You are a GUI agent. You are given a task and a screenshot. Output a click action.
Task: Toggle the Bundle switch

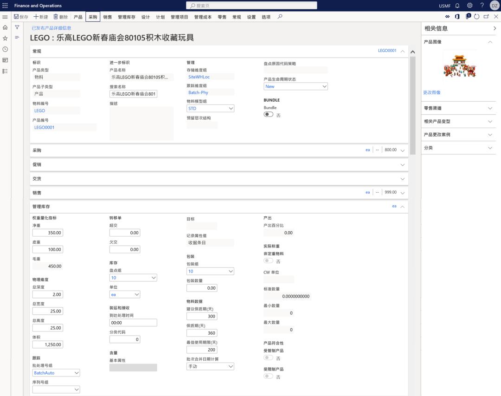269,115
